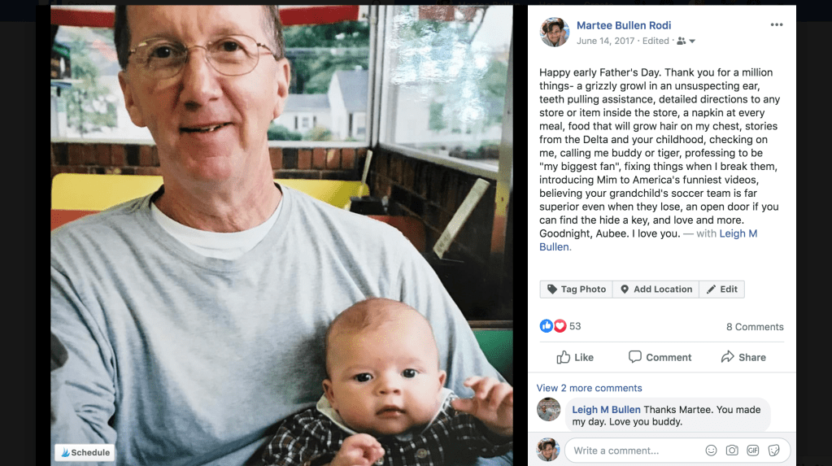This screenshot has width=832, height=466.
Task: Expand View 2 more comments
Action: (589, 388)
